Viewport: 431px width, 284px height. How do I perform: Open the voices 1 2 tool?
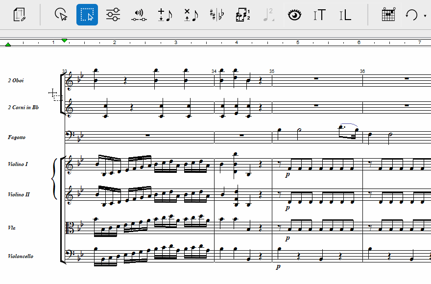[242, 15]
